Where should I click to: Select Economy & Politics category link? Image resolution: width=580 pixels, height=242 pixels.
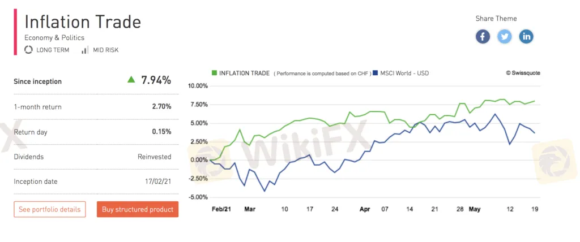point(54,37)
